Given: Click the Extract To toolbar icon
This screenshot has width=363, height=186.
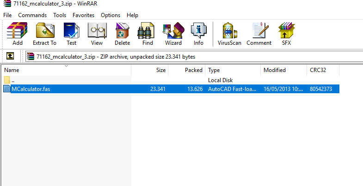Looking at the screenshot, I should 45,34.
